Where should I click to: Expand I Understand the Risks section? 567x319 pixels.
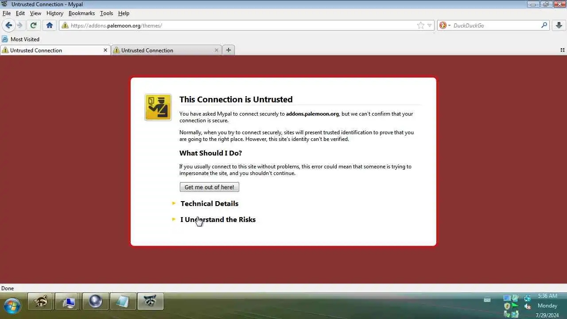click(x=217, y=219)
